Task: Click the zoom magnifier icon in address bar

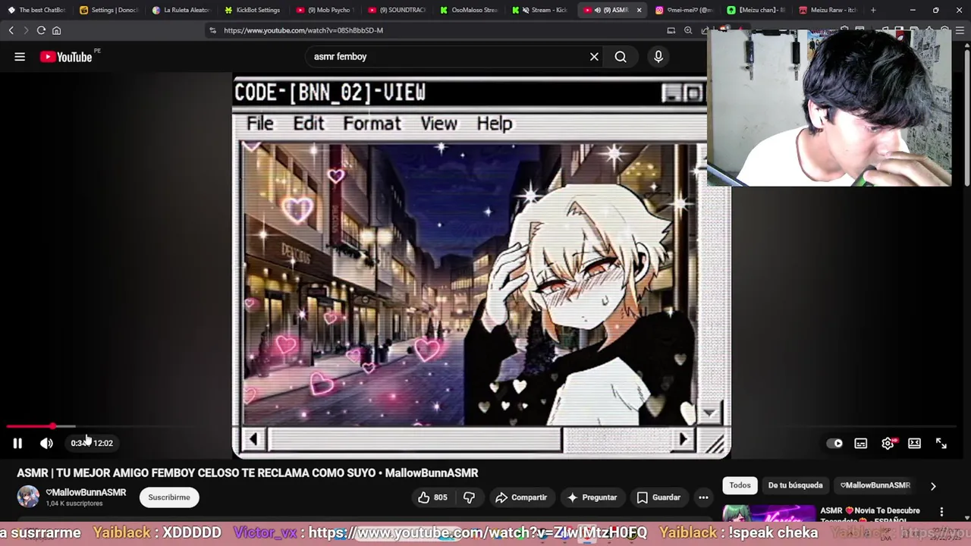Action: point(688,30)
